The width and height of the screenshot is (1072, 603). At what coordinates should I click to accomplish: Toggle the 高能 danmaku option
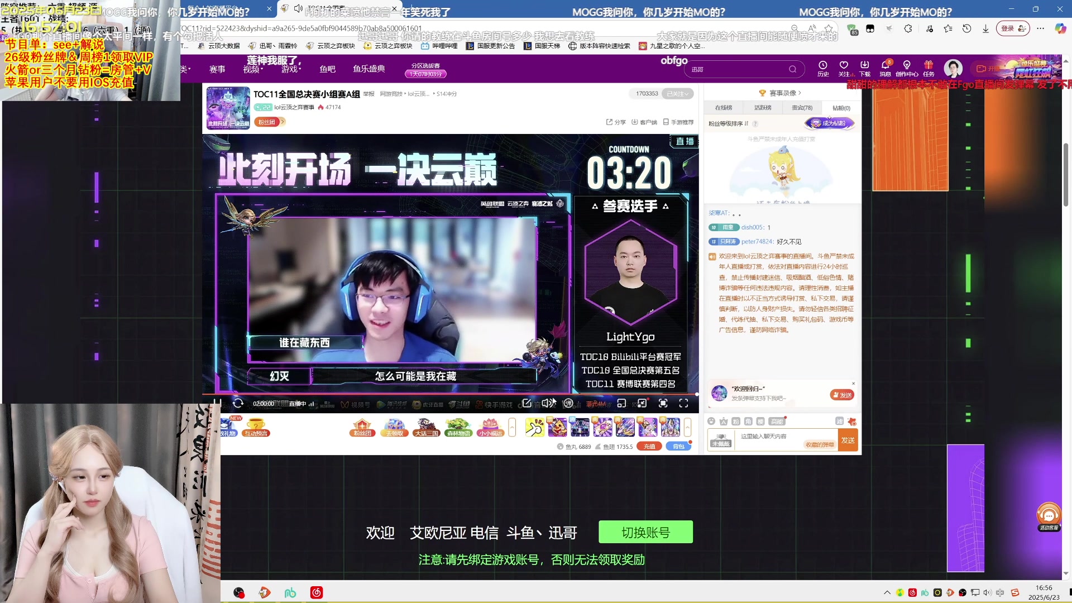click(x=777, y=422)
